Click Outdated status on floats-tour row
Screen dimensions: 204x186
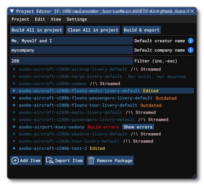(x=151, y=105)
